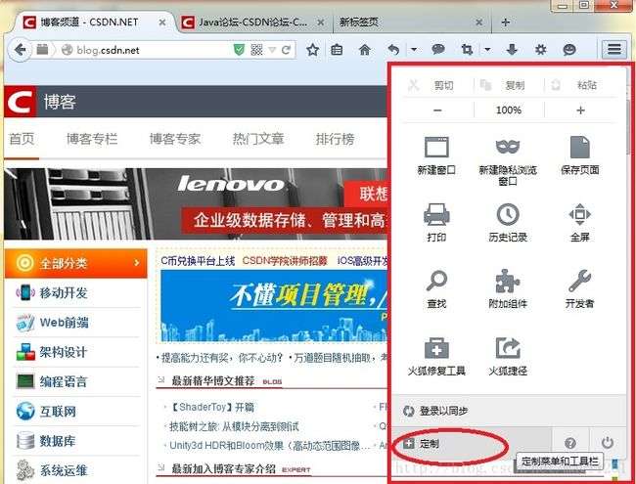636x484 pixels.
Task: Click the help question mark icon in the menu
Action: [569, 443]
